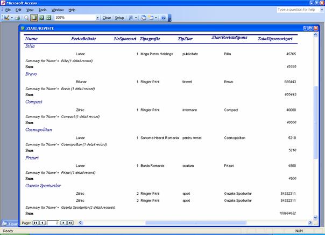Click the Close button in toolbar
Viewport: 325px width, 235px height.
point(107,18)
